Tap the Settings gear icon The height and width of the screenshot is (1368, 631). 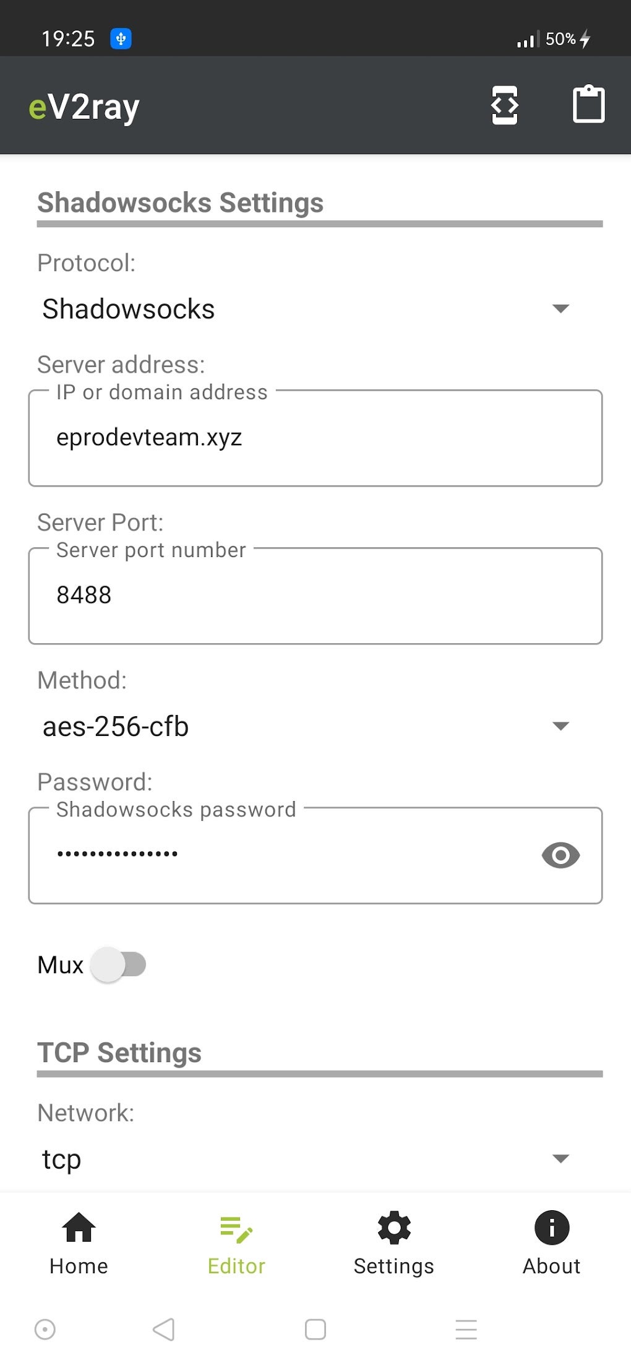[394, 1227]
